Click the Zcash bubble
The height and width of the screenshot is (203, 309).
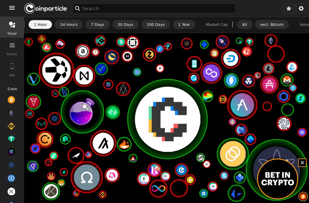coord(149,55)
